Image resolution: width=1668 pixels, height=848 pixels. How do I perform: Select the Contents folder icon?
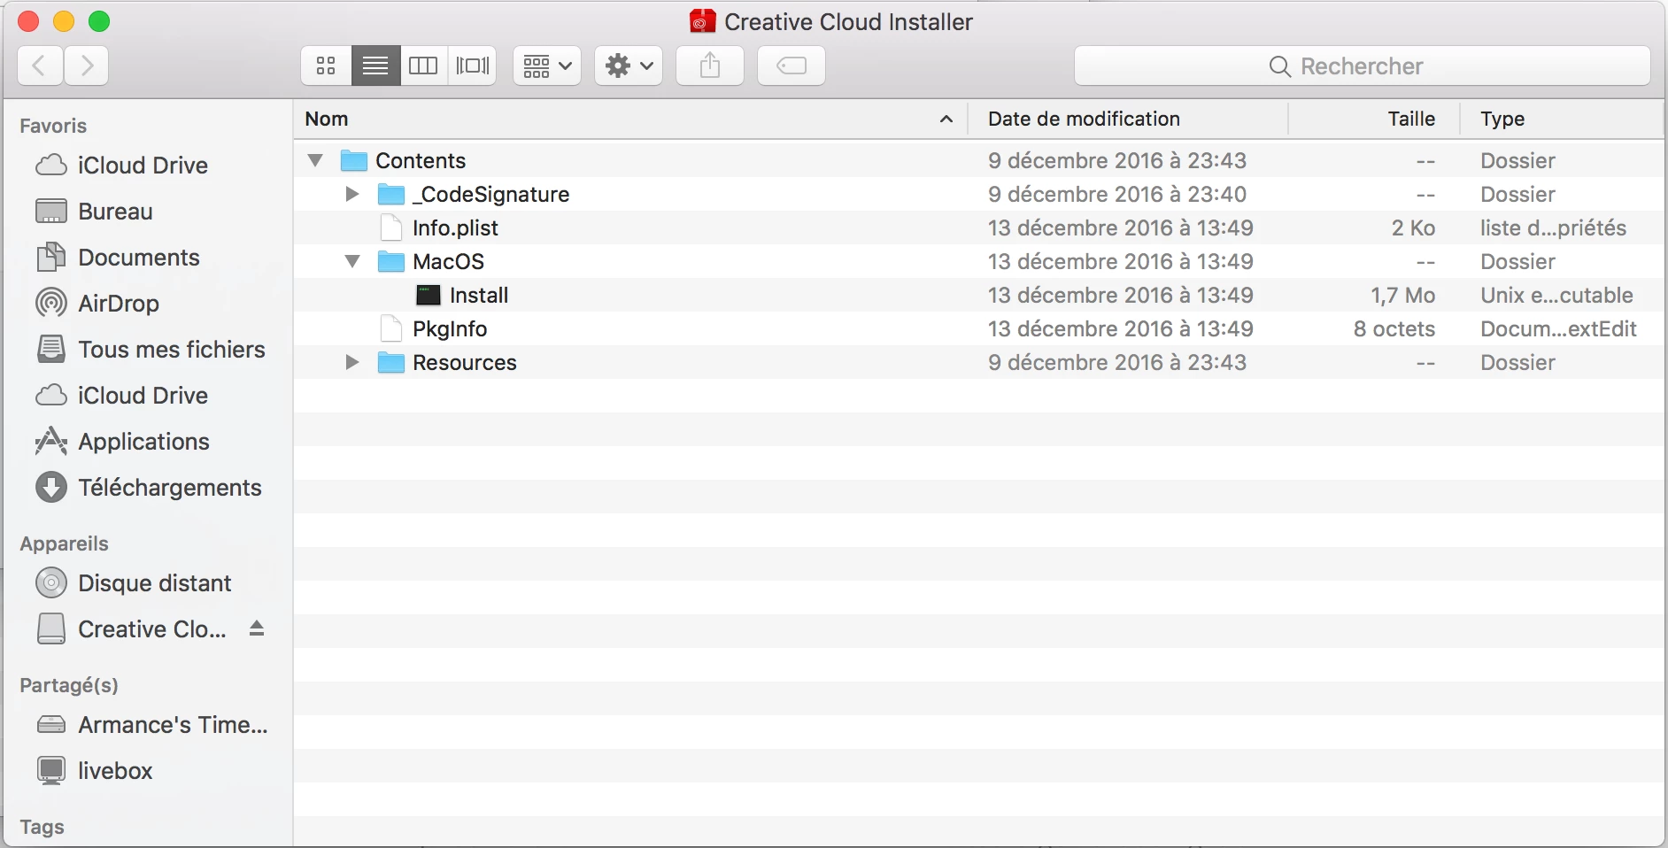coord(354,160)
